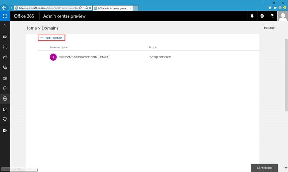Open notifications bell in header
The height and width of the screenshot is (172, 288).
[252, 16]
